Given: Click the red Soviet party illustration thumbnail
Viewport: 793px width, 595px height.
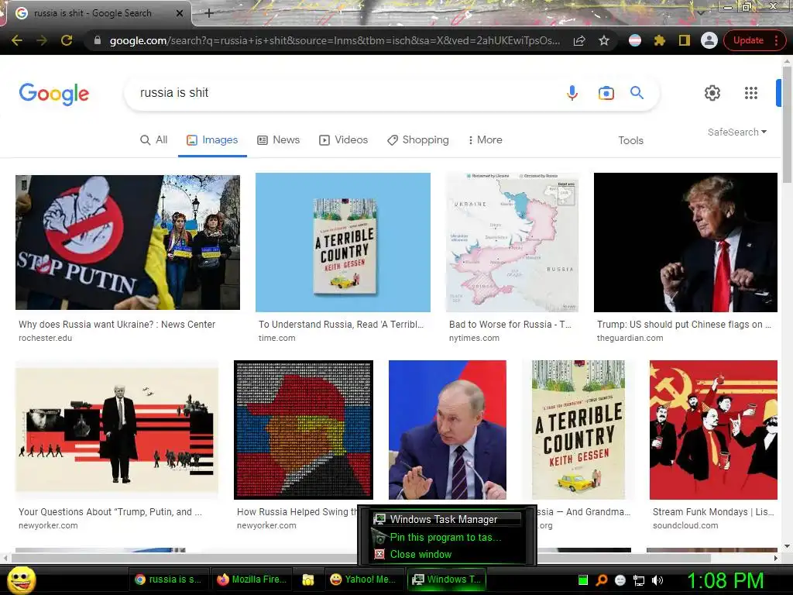Looking at the screenshot, I should click(x=713, y=429).
